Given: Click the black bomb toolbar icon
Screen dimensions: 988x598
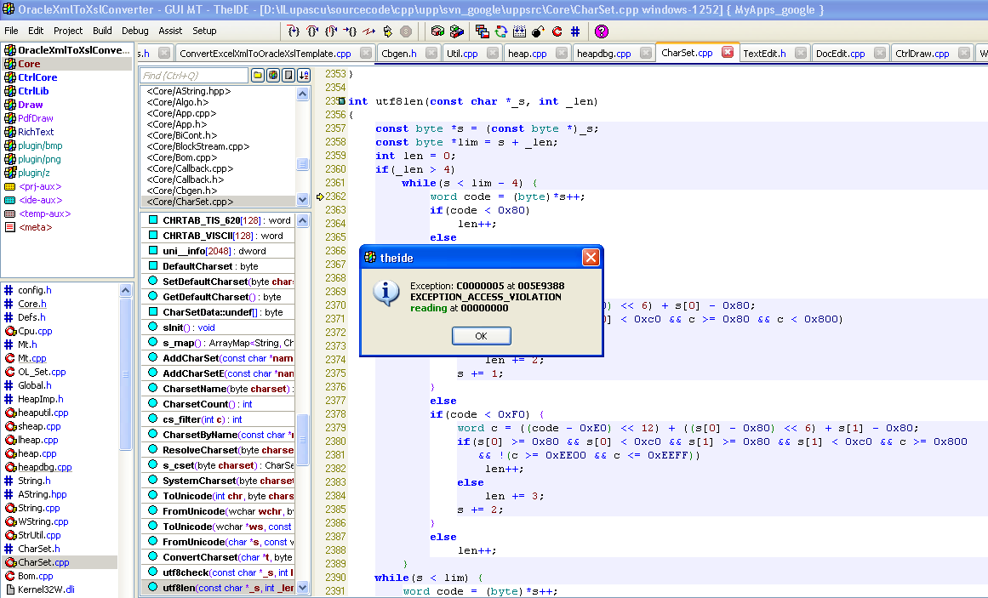Looking at the screenshot, I should click(x=538, y=31).
